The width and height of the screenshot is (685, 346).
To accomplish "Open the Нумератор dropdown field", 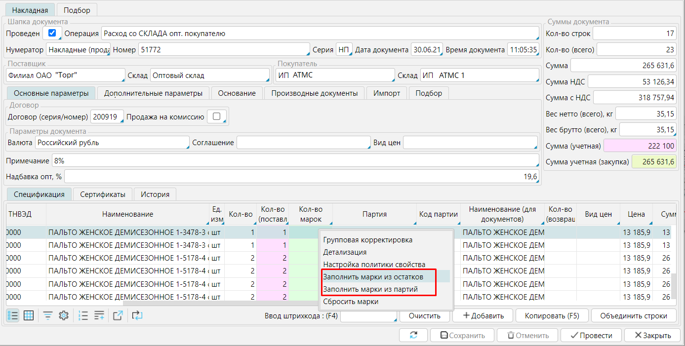I will 78,50.
